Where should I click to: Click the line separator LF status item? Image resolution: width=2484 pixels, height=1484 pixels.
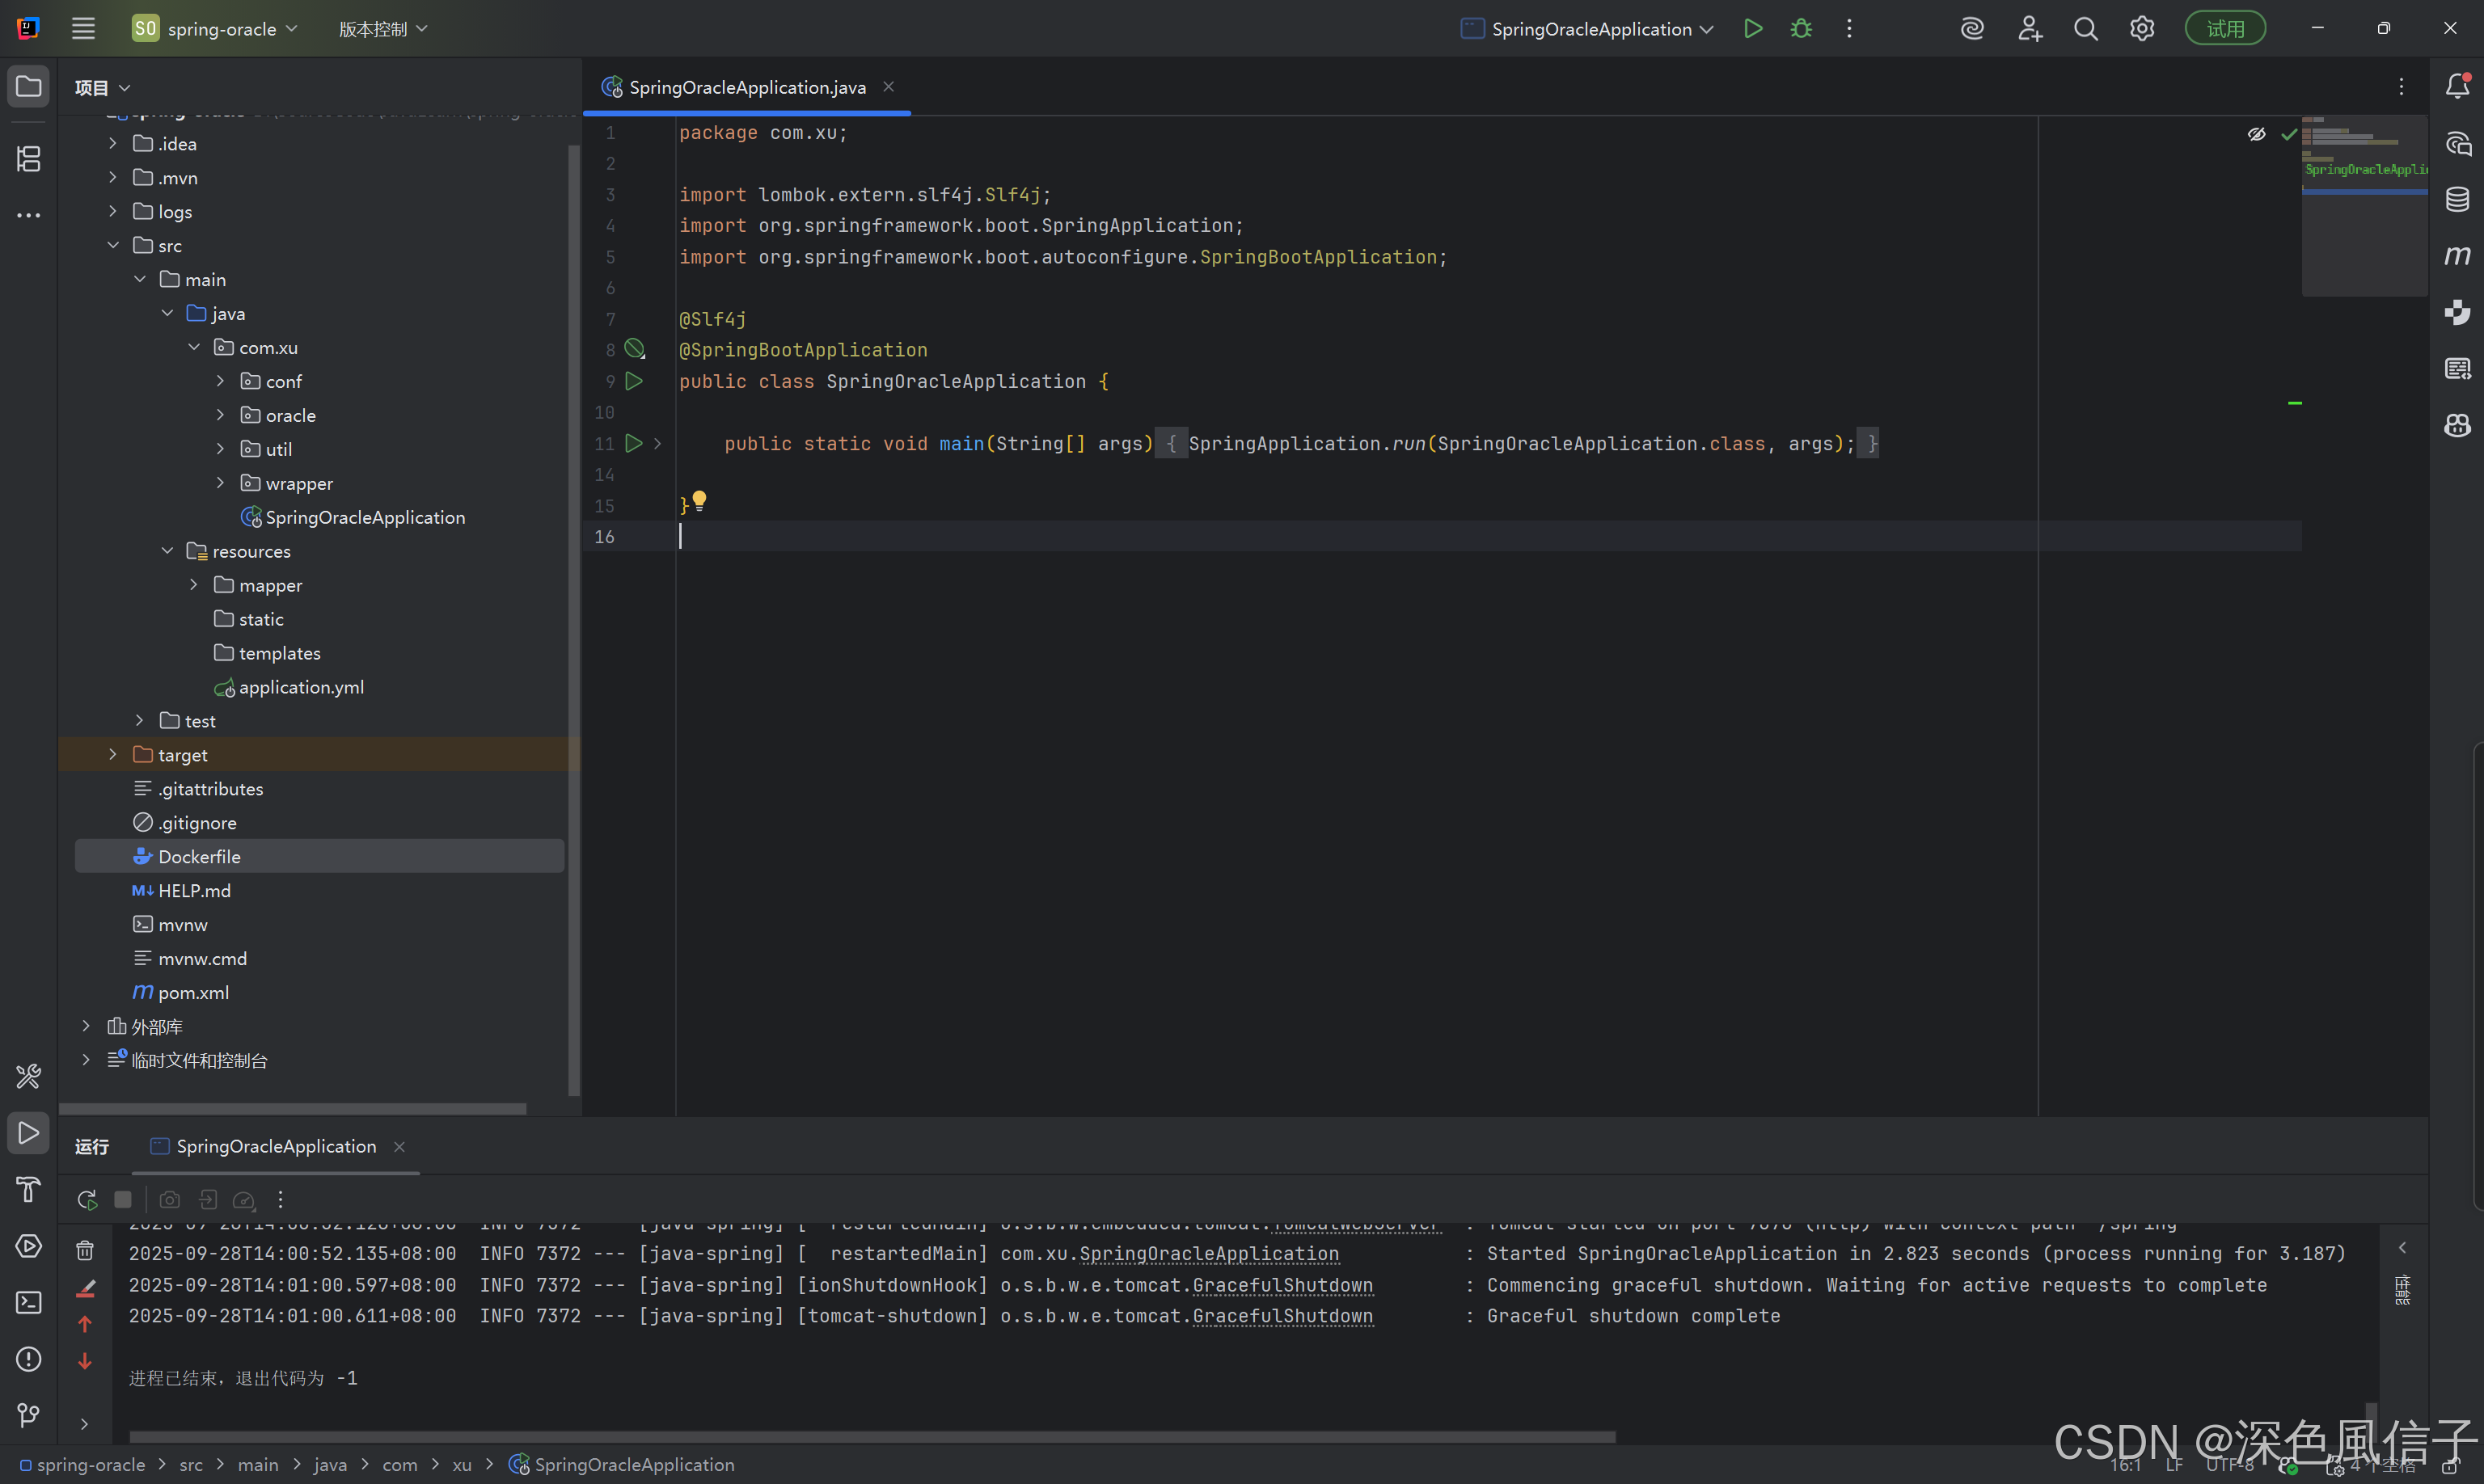[2173, 1465]
